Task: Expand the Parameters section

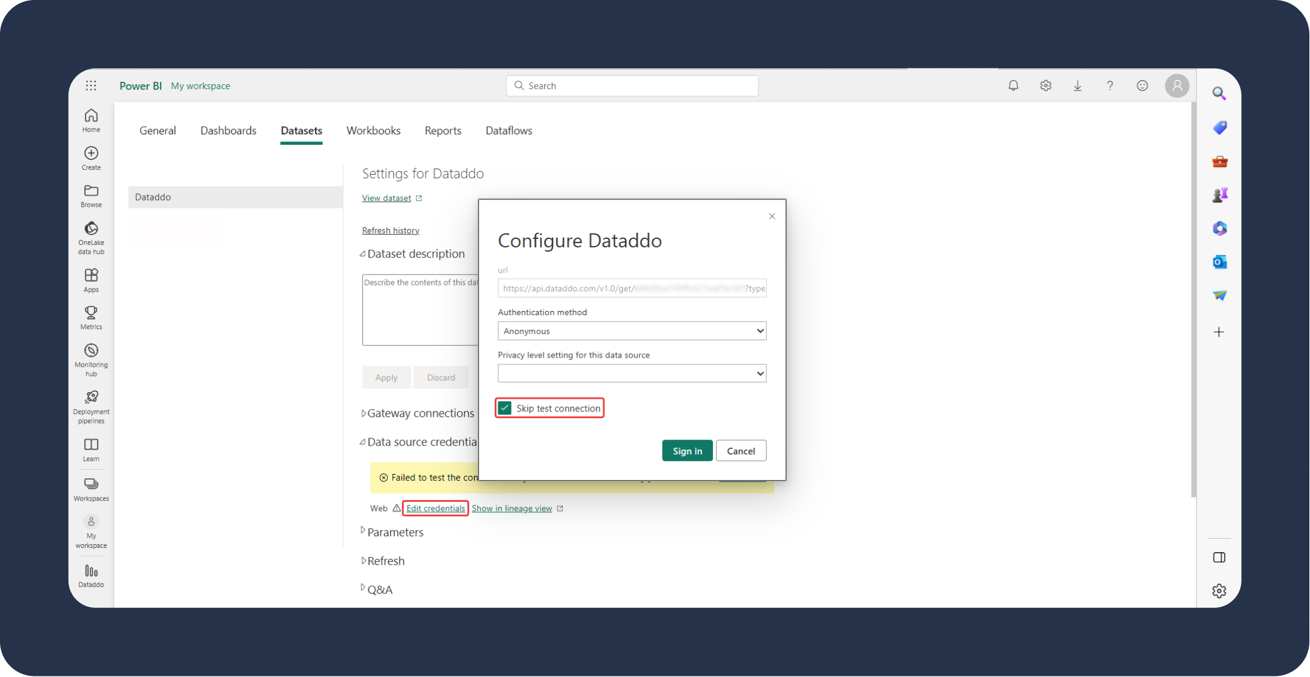Action: tap(363, 530)
